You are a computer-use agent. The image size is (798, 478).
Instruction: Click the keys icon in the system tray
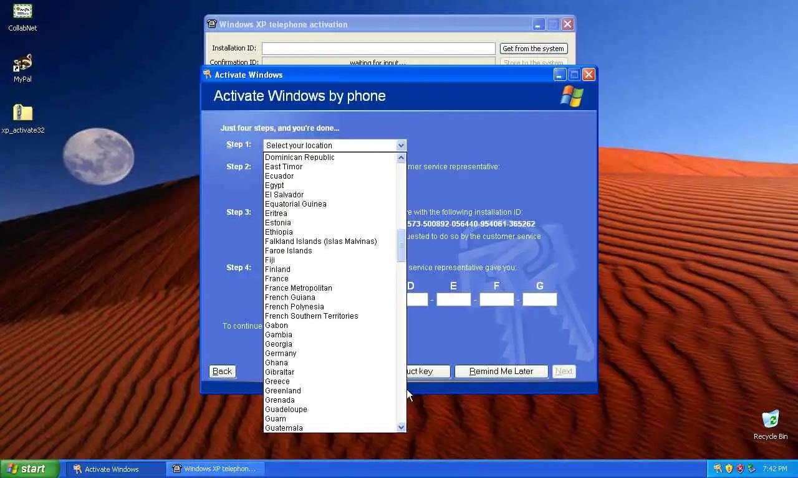pos(718,469)
